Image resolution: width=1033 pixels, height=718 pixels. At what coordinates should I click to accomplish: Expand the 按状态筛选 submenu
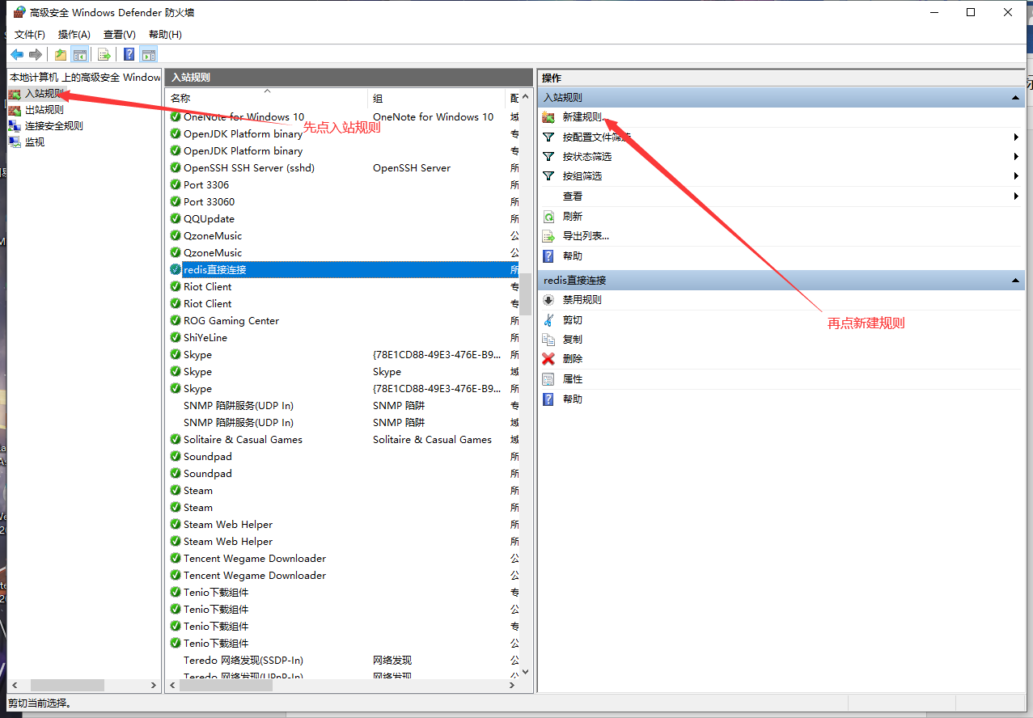(x=1016, y=157)
